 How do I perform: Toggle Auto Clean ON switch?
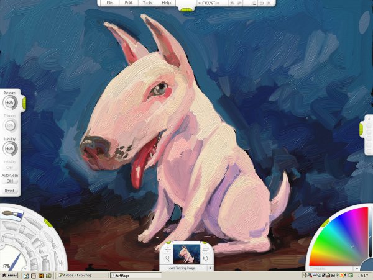click(10, 181)
